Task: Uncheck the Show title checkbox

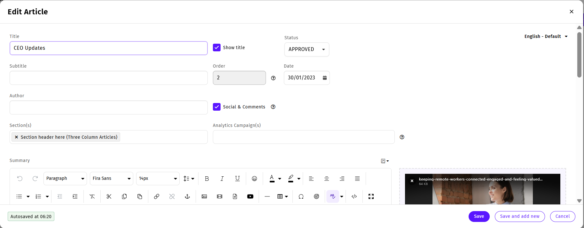Action: (x=217, y=48)
